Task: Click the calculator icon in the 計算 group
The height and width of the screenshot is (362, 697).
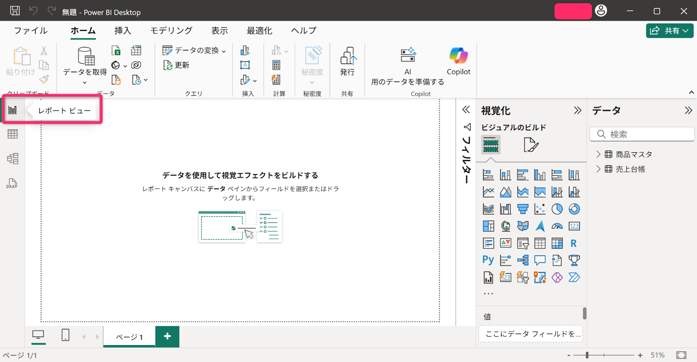Action: (276, 65)
